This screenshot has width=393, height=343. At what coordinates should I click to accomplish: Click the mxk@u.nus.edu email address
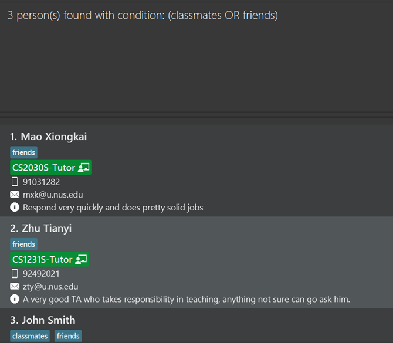(53, 195)
